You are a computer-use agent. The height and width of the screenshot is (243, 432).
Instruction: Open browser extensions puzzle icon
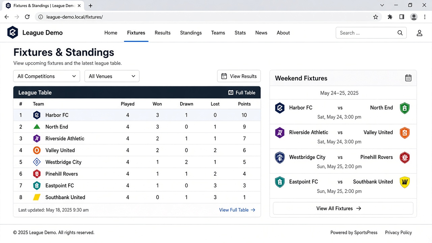click(390, 17)
